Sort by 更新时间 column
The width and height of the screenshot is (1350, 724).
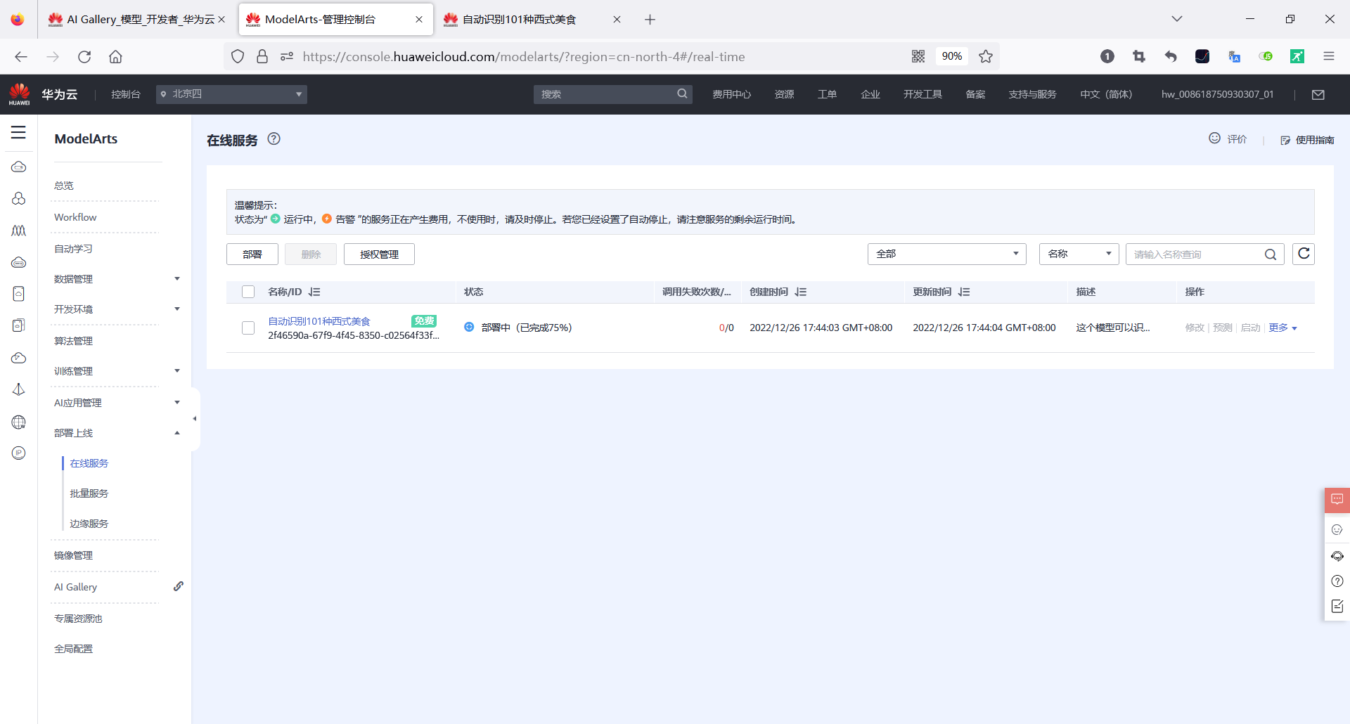pyautogui.click(x=964, y=292)
